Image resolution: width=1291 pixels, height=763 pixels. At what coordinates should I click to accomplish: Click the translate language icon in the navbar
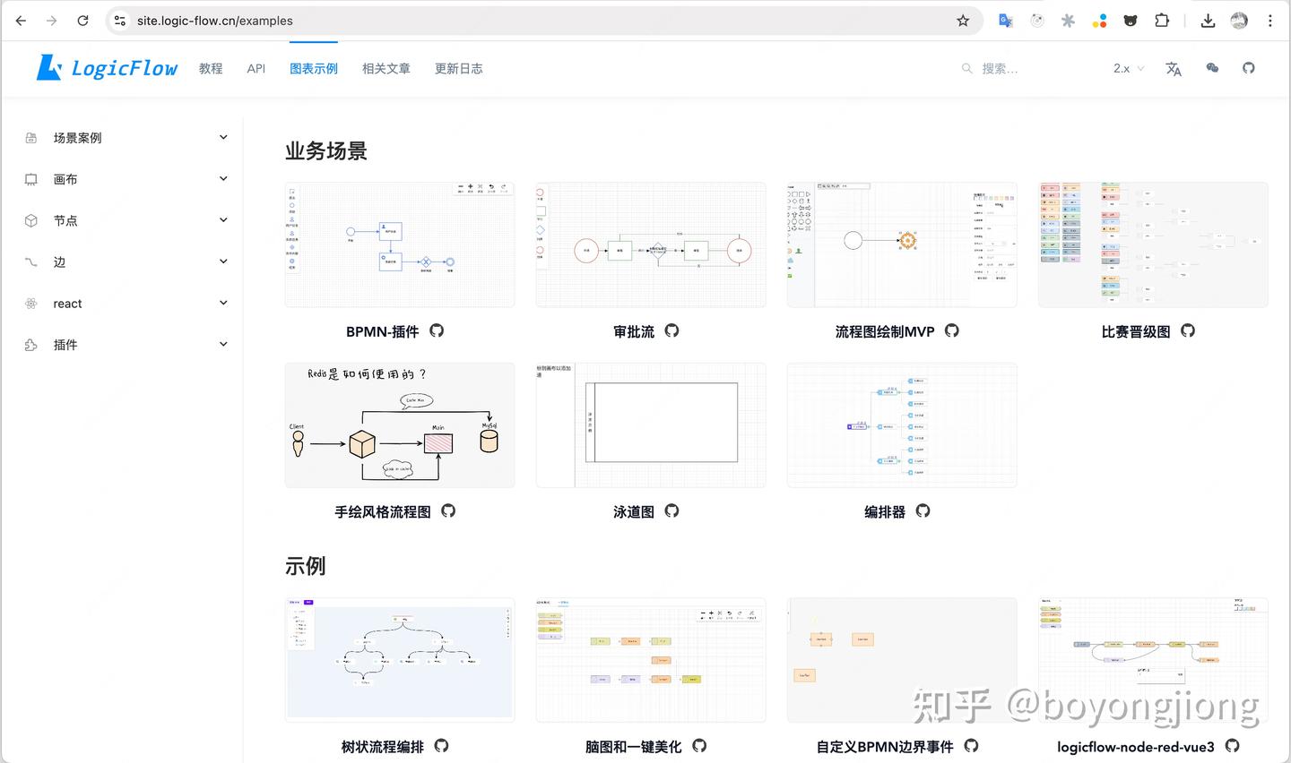point(1173,68)
